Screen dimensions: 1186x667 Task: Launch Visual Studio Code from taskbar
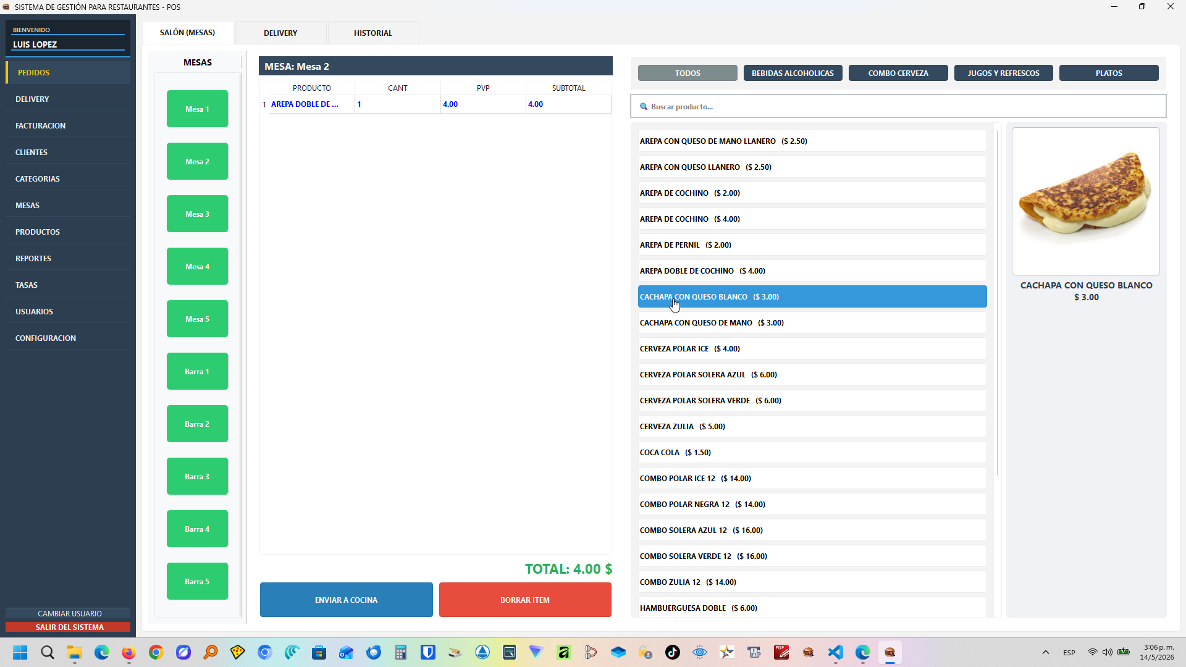pyautogui.click(x=835, y=652)
